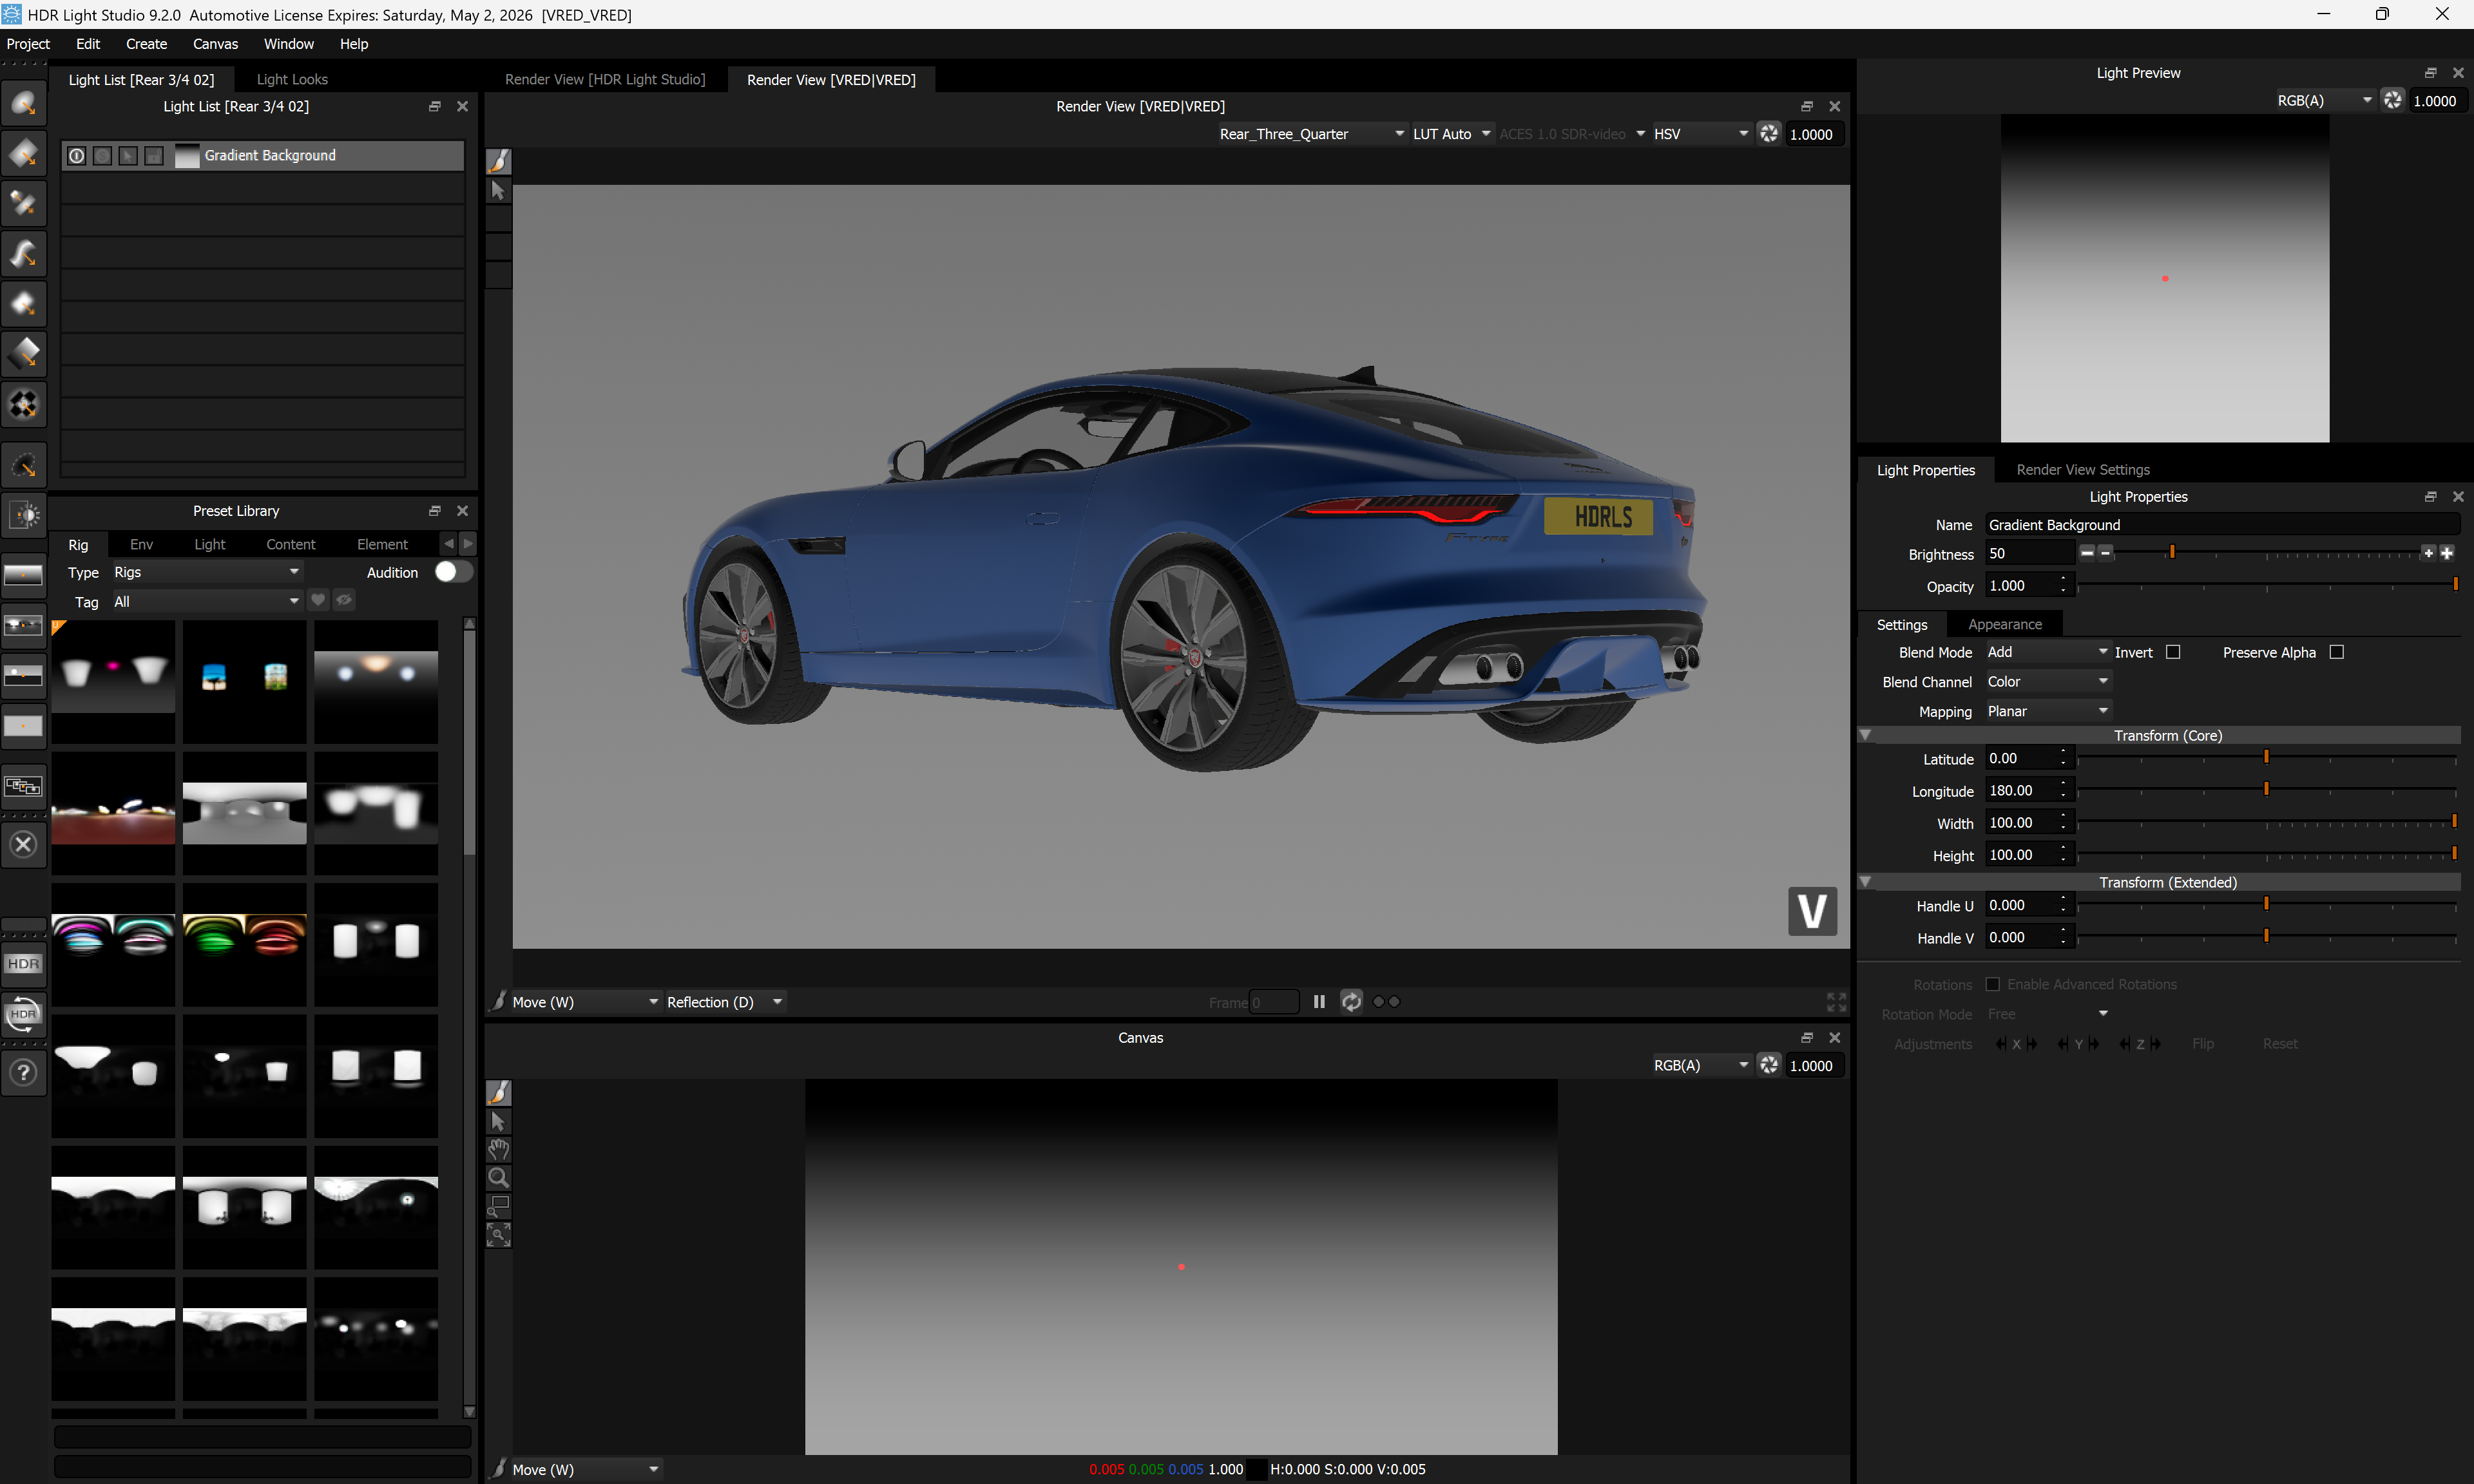Viewport: 2474px width, 1484px height.
Task: Click the Help question mark icon
Action: click(23, 1072)
